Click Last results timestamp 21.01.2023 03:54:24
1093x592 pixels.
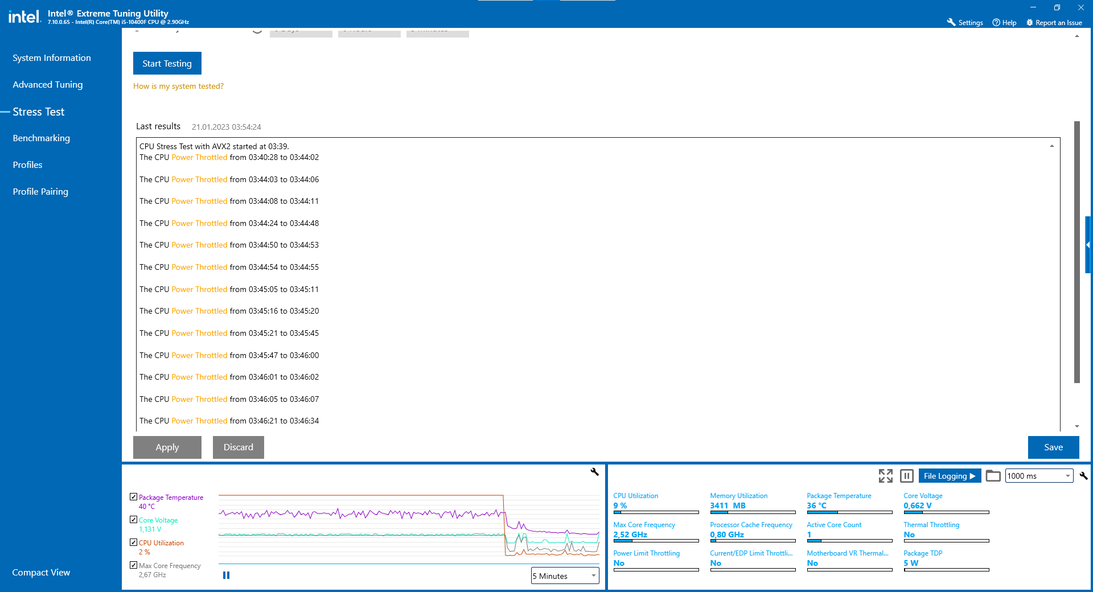point(227,127)
